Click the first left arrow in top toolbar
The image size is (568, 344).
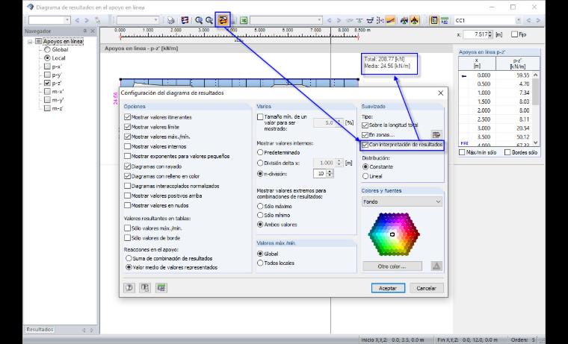tap(77, 21)
